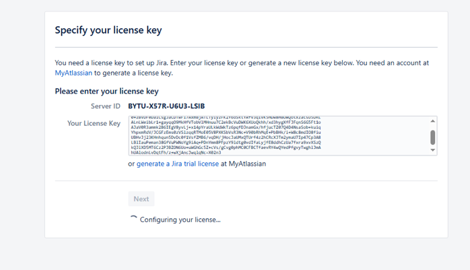Screen dimensions: 470x270
Task: Click the Configuring your license status text
Action: pos(180,220)
